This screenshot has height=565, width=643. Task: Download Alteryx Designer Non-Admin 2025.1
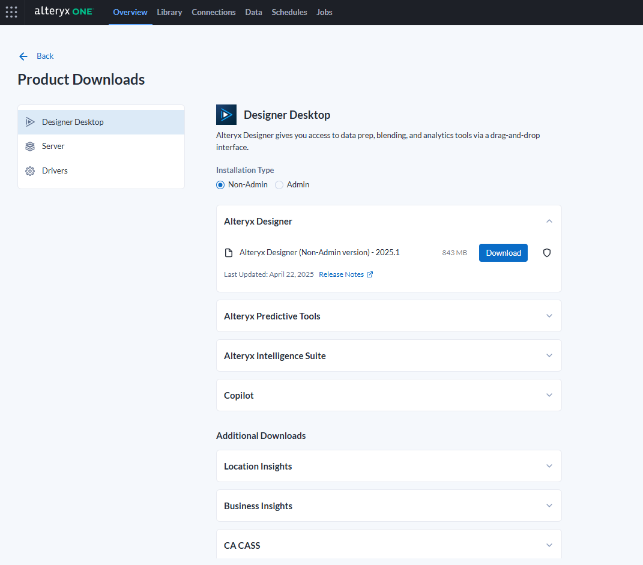[503, 253]
